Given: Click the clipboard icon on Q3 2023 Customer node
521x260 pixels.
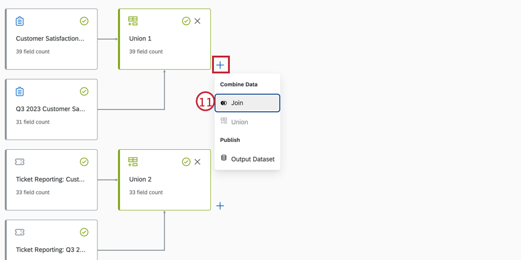Looking at the screenshot, I should [20, 92].
